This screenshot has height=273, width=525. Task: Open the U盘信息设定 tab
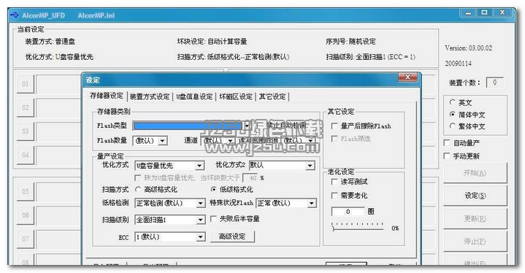[194, 96]
